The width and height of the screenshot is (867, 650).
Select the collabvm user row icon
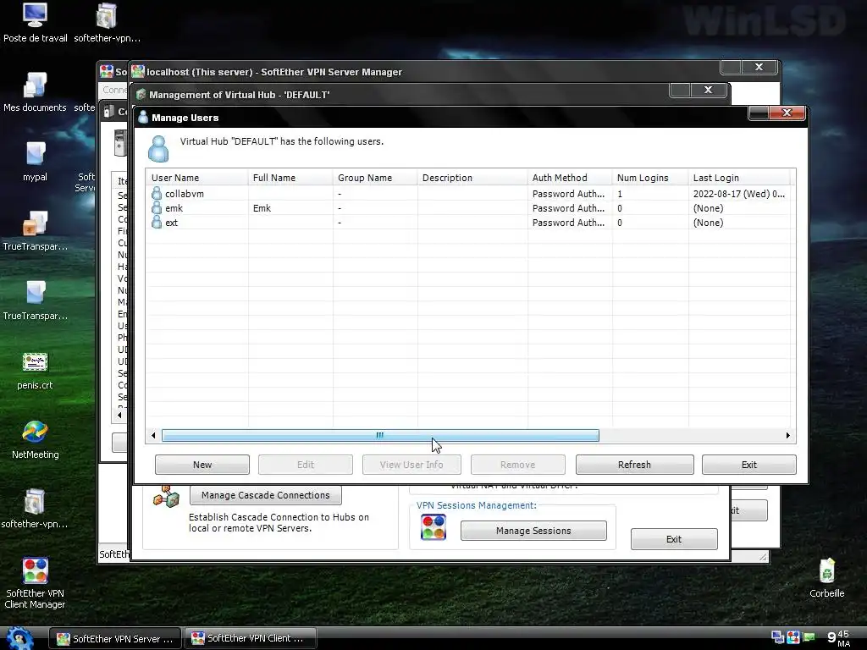[157, 194]
